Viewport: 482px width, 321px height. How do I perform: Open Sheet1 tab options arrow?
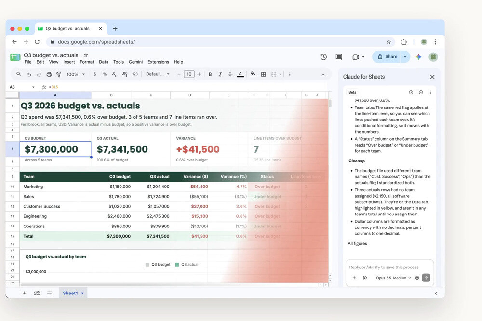coord(82,293)
